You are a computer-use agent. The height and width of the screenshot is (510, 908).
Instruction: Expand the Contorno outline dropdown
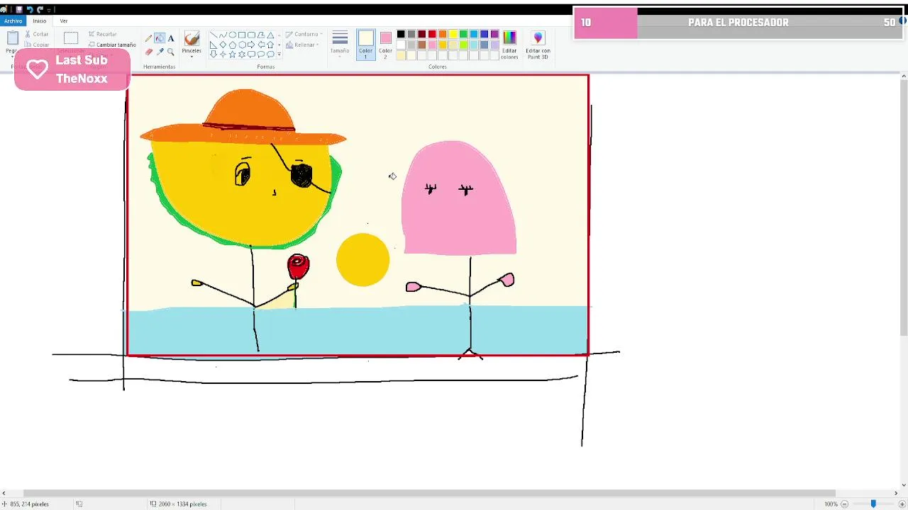306,34
